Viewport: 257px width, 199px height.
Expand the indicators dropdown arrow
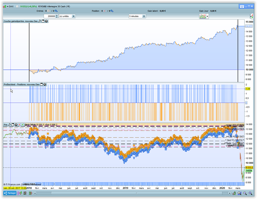tap(207, 16)
